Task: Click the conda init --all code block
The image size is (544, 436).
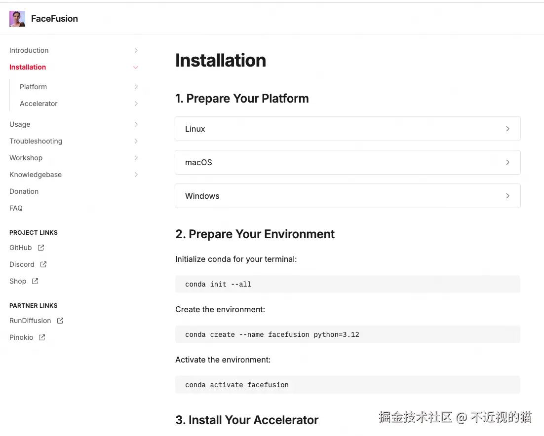Action: tap(347, 284)
